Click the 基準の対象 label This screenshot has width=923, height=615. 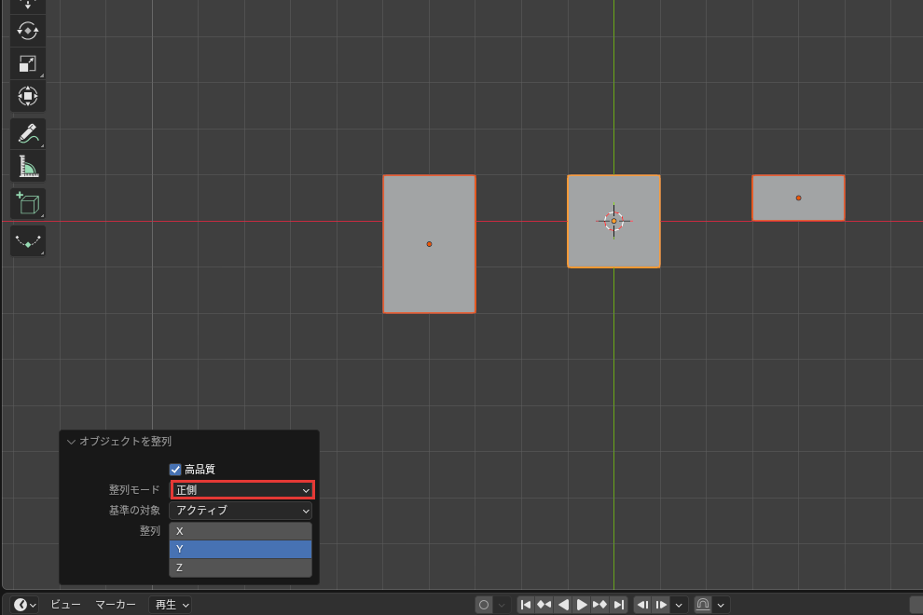[x=134, y=511]
